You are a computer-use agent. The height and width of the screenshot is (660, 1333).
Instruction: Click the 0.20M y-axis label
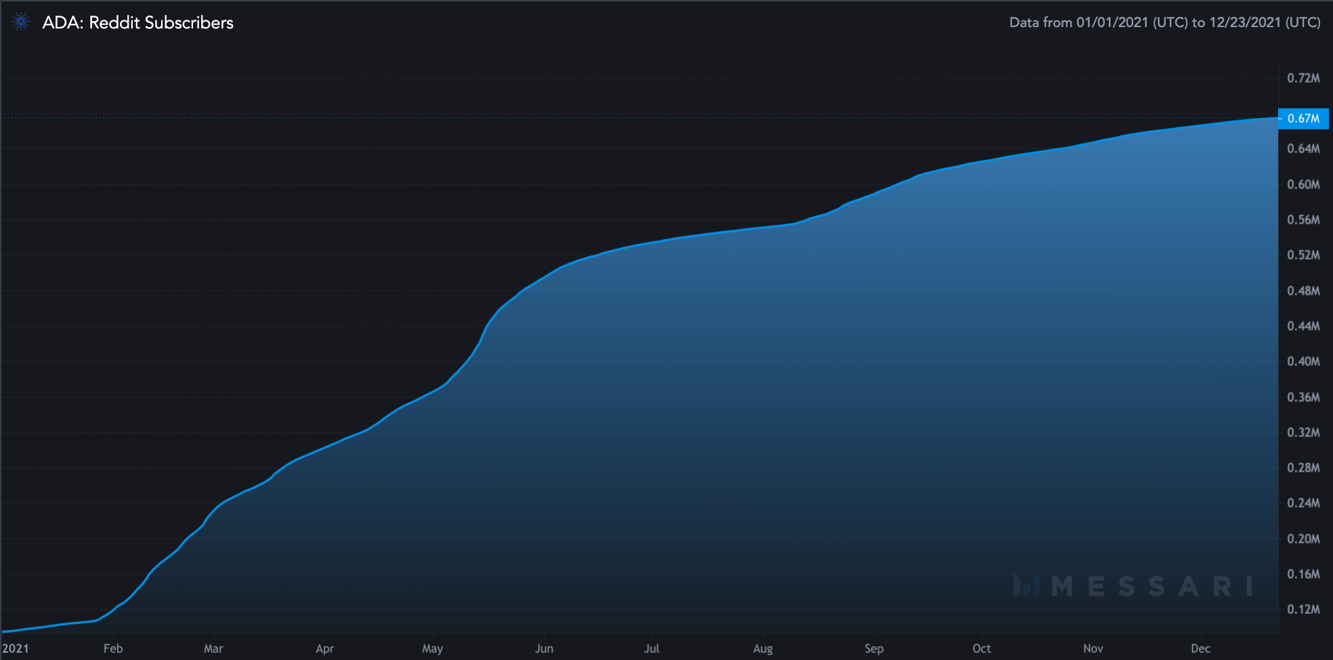tap(1303, 539)
